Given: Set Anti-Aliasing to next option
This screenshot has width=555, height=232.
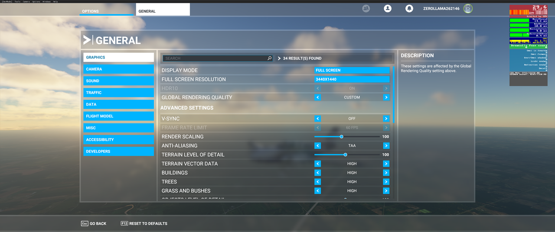Looking at the screenshot, I should [386, 146].
